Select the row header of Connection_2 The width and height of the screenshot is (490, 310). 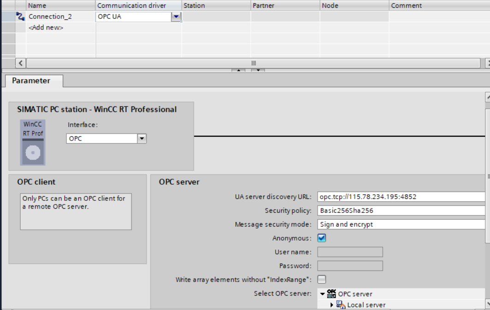point(8,17)
